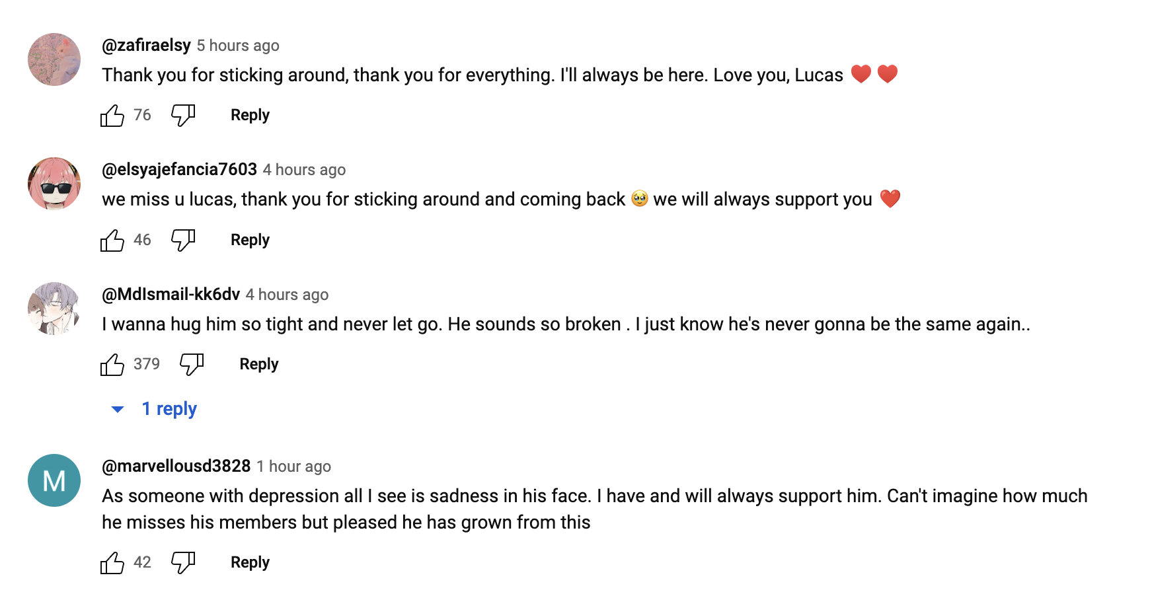Screen dimensions: 1150x596
Task: Reply to @elsyajefancia7603's comment
Action: click(250, 241)
